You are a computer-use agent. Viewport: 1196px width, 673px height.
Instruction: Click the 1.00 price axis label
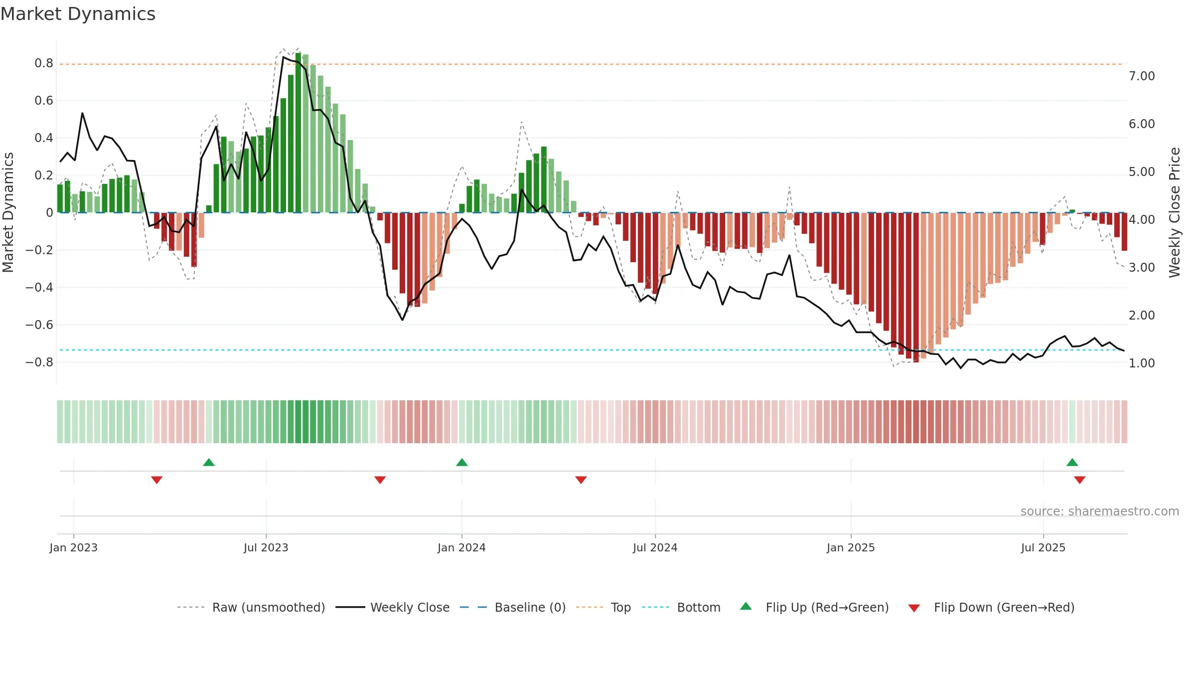coord(1142,363)
